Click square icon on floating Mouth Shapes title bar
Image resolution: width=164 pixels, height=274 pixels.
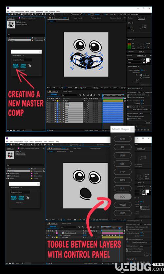pos(132,129)
